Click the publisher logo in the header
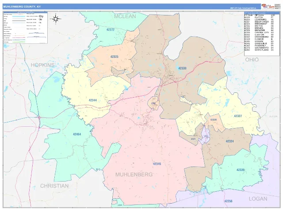The image size is (283, 212). pyautogui.click(x=268, y=7)
